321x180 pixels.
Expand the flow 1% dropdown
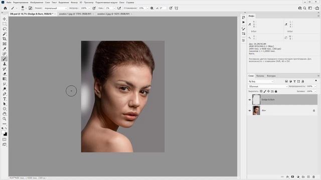pyautogui.click(x=114, y=8)
